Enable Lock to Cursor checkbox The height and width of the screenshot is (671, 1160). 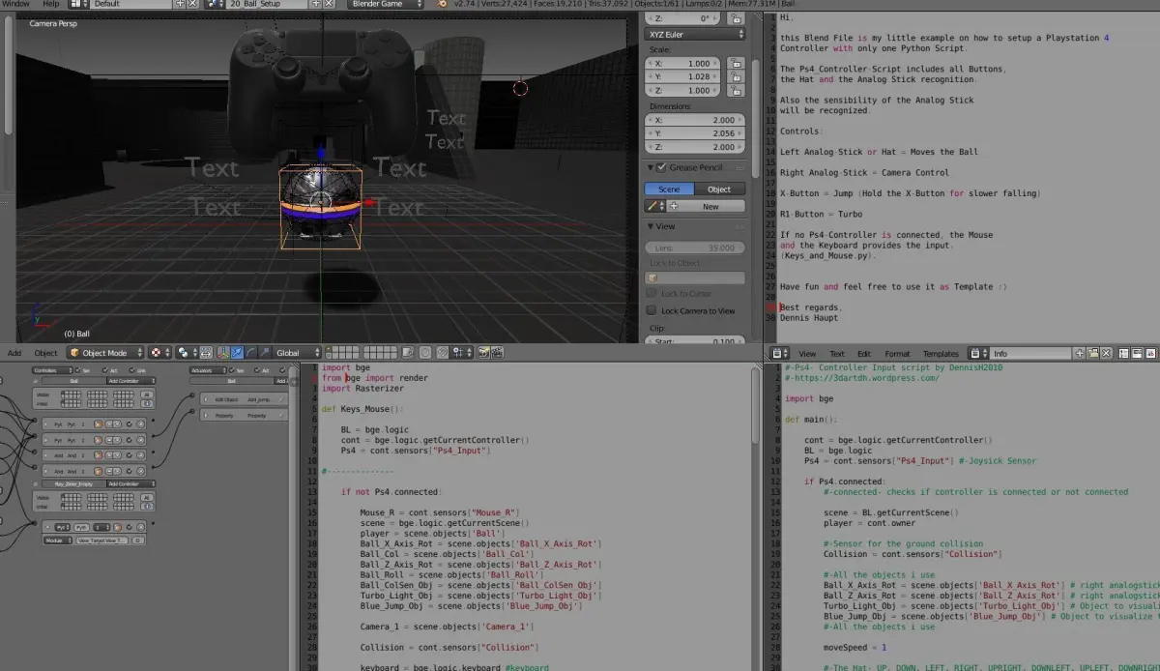652,293
